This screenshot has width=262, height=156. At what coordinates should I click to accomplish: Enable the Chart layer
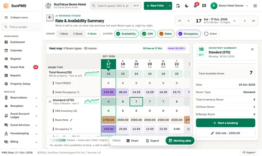click(x=211, y=34)
